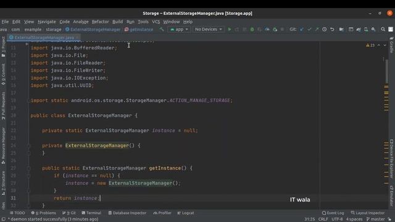Click the Stop square icon in the toolbar
Screen dimensions: 395x222
point(282,30)
